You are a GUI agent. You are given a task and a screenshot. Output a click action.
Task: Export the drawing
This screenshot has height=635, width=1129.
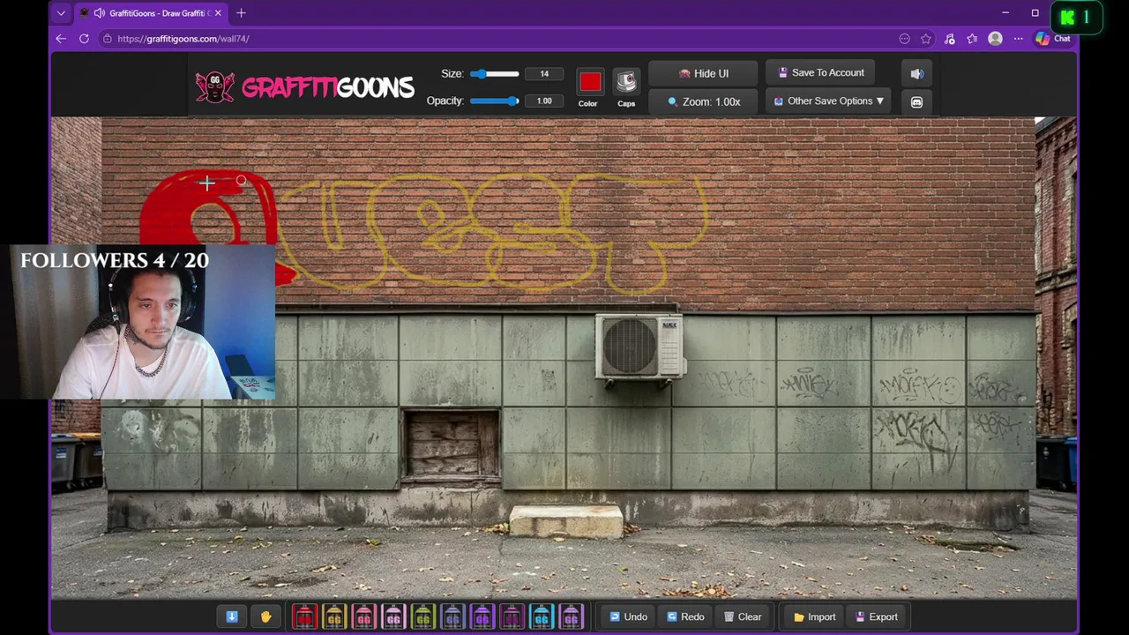tap(876, 616)
